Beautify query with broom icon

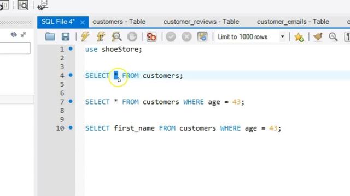coord(318,36)
